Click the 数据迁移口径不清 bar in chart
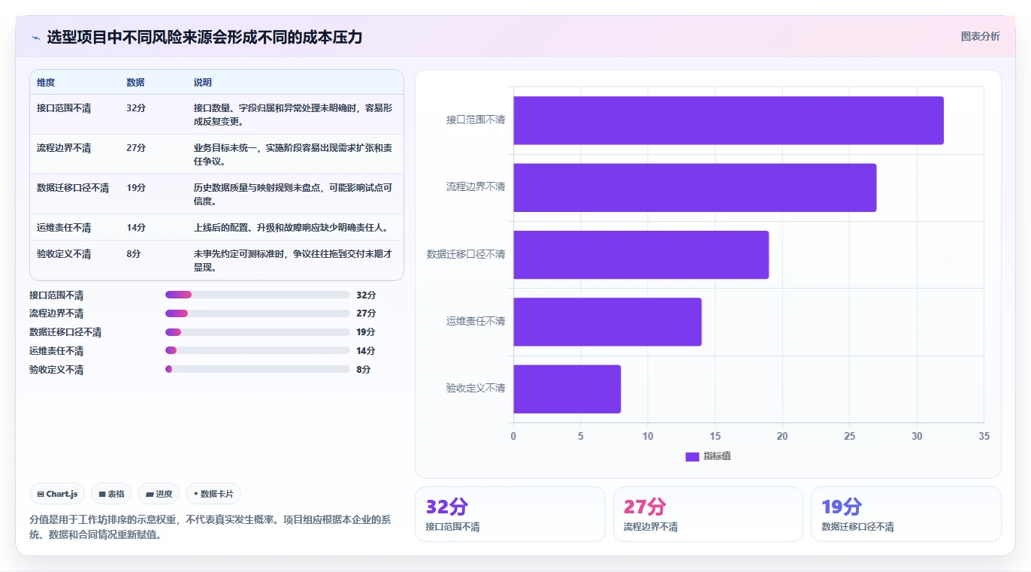This screenshot has width=1031, height=572. (x=641, y=255)
